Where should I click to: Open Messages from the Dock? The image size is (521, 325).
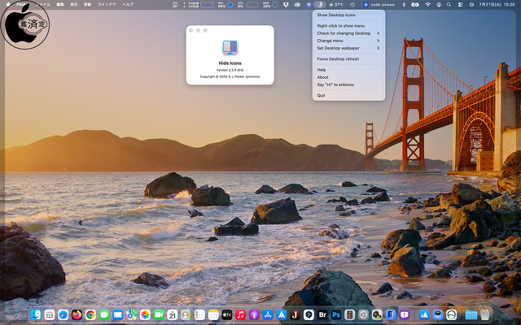coord(104,314)
